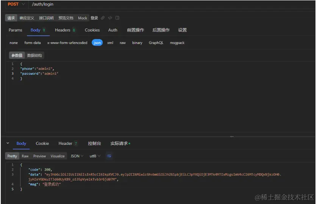The image size is (317, 204).
Task: Switch to the 请求 tab
Action: pyautogui.click(x=11, y=18)
